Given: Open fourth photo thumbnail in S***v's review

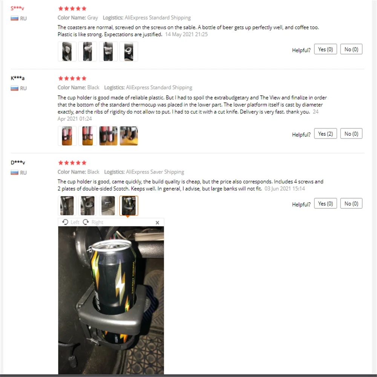Looking at the screenshot, I should click(x=129, y=51).
